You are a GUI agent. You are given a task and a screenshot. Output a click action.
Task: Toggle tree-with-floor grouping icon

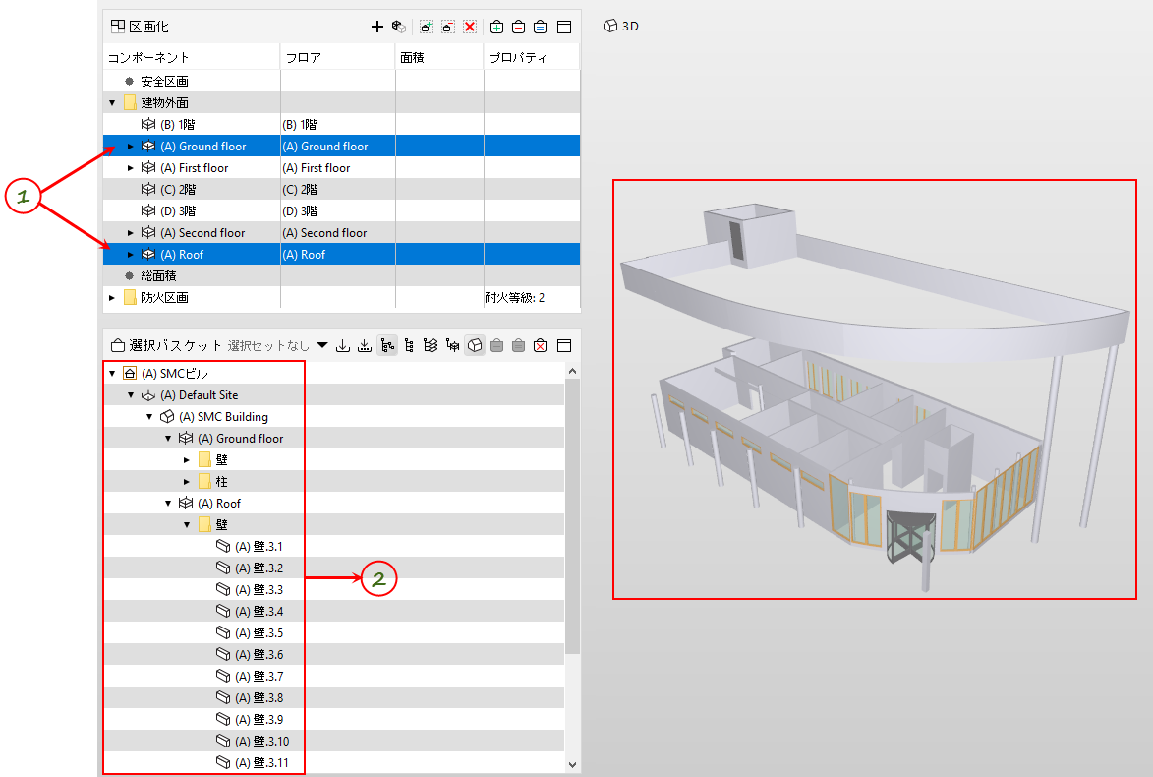[x=453, y=345]
